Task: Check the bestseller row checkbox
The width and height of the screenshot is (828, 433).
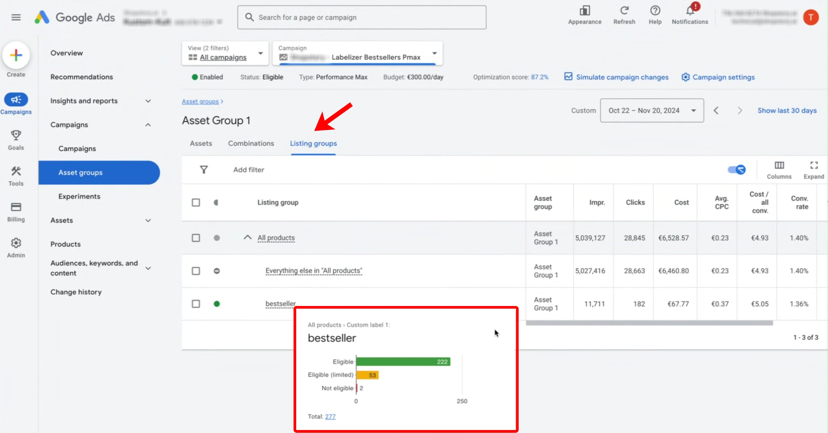Action: 196,304
